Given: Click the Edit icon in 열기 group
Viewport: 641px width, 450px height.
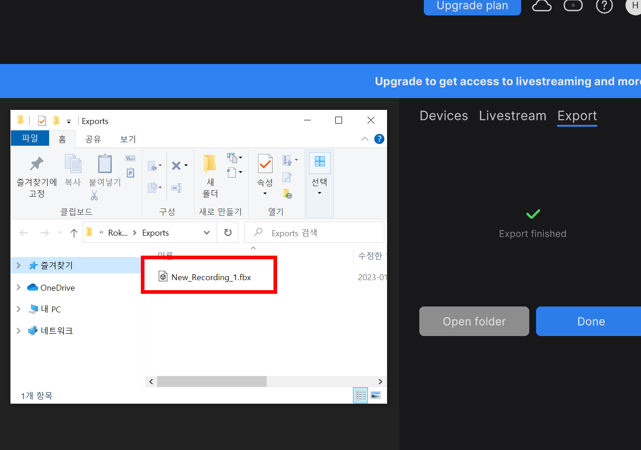Looking at the screenshot, I should [287, 177].
